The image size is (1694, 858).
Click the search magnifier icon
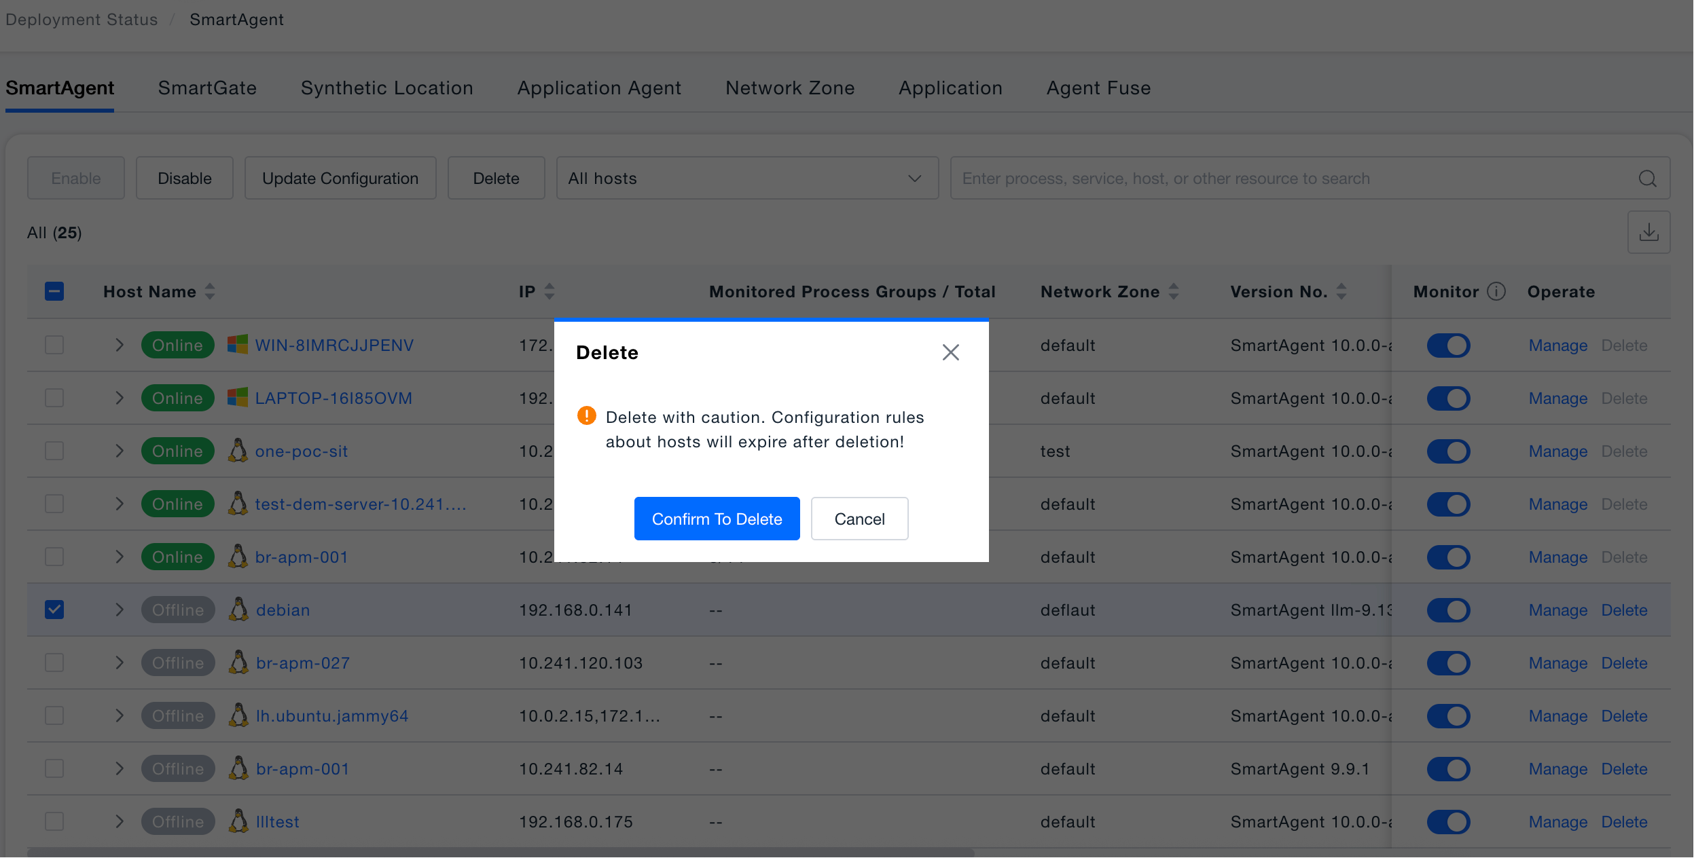tap(1647, 179)
